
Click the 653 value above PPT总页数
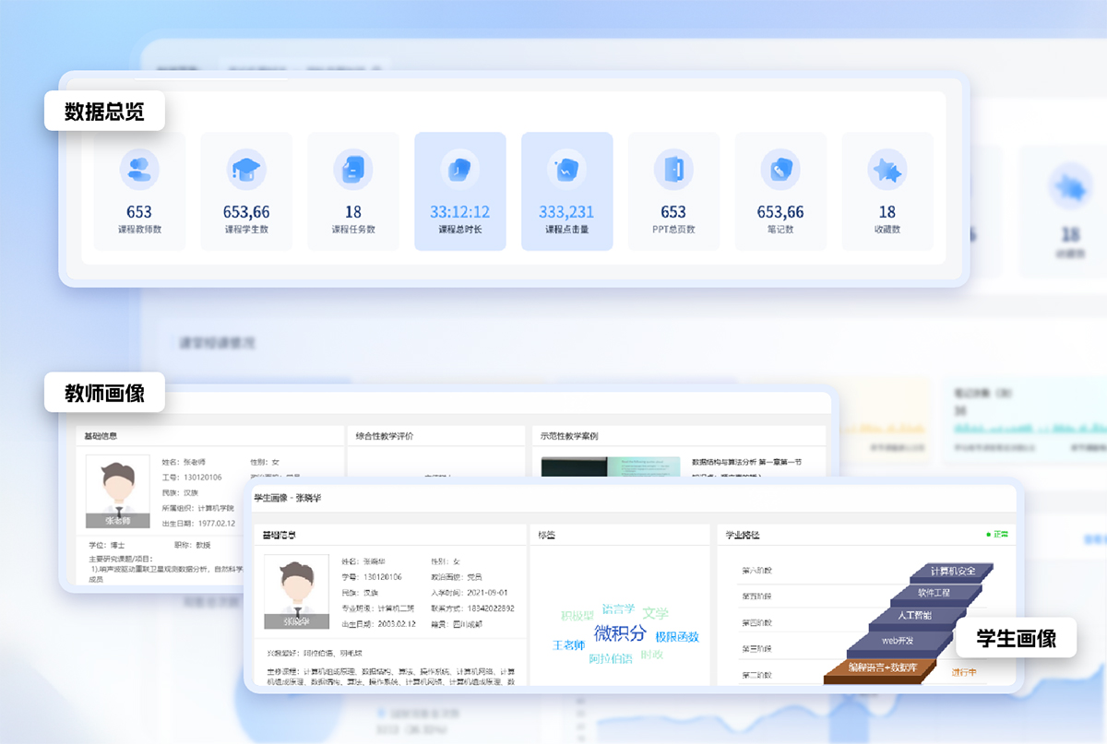[x=673, y=212]
